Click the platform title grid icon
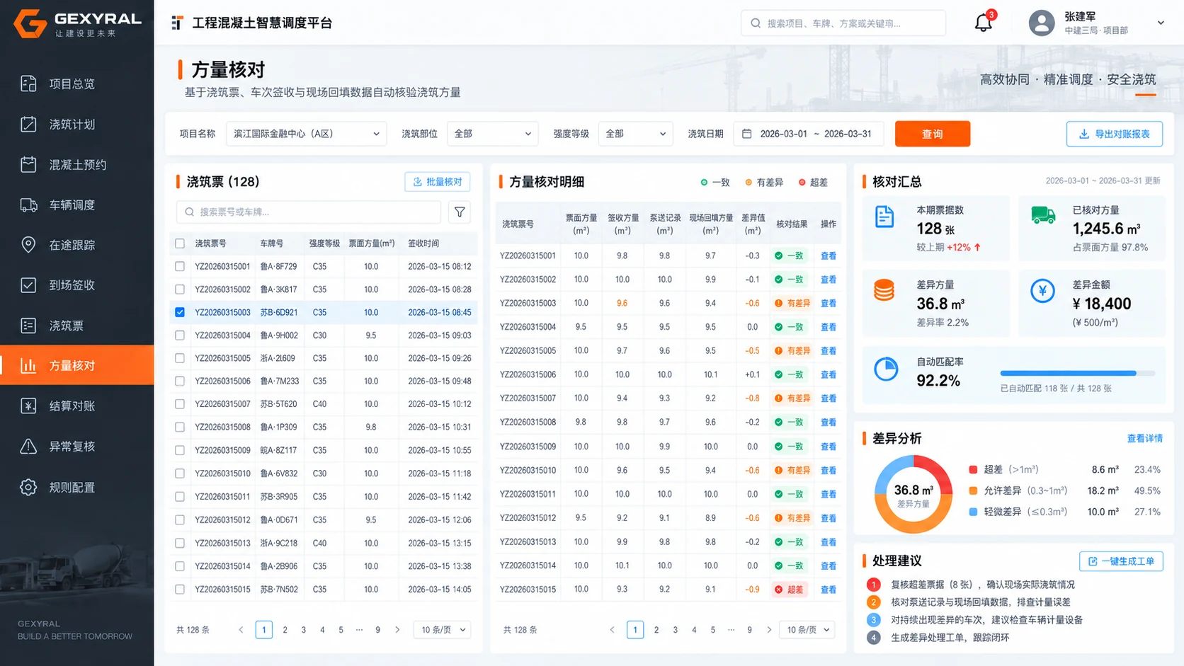The image size is (1184, 666). coord(177,23)
